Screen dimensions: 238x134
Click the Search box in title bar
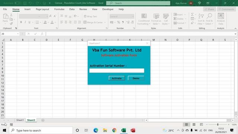click(x=138, y=3)
